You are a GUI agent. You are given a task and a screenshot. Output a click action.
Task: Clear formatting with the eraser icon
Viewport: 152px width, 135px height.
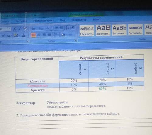(26, 29)
